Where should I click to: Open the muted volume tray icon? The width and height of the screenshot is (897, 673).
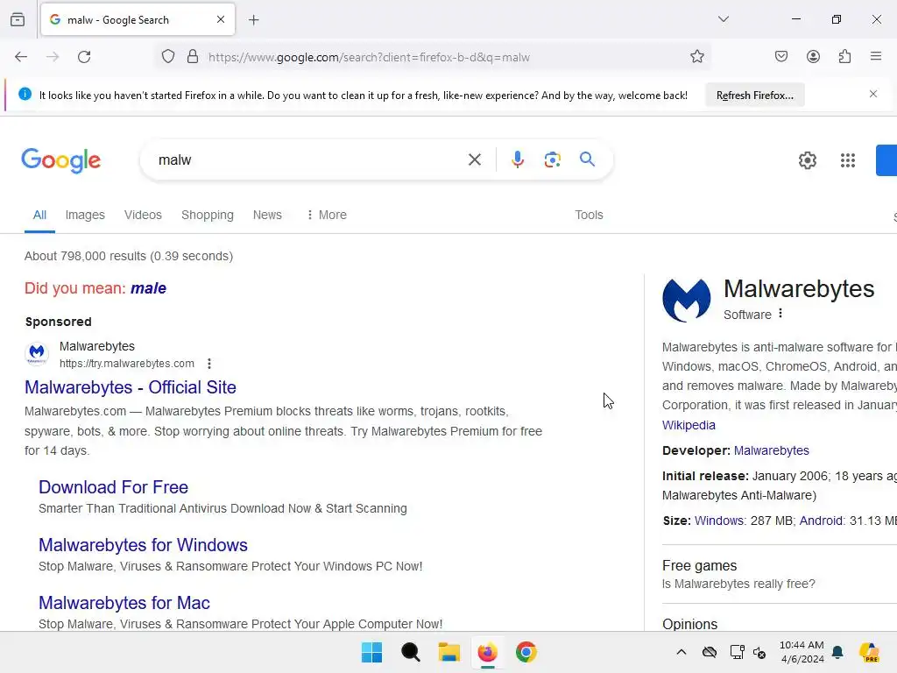coord(759,652)
